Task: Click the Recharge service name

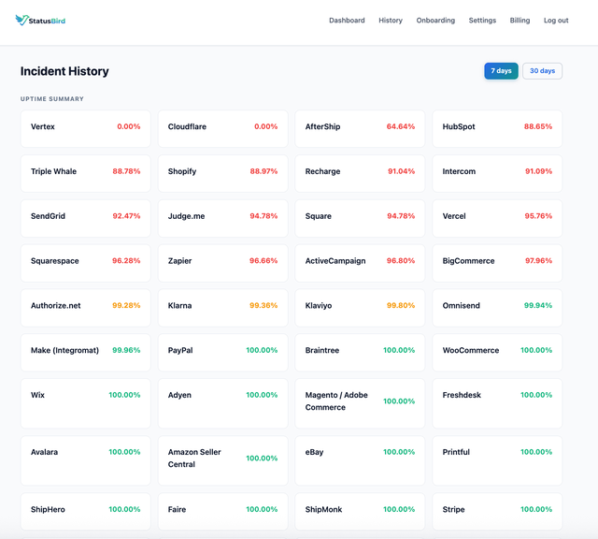Action: pos(322,171)
